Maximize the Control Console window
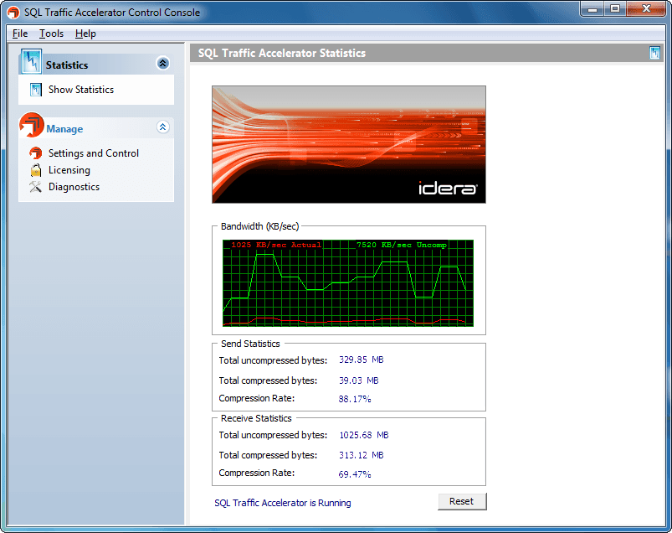This screenshot has height=533, width=672. pos(615,8)
